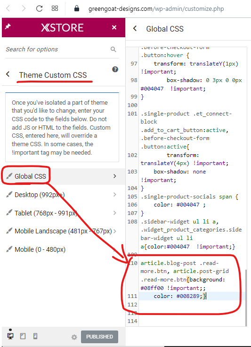Go back from the Global CSS panel header
This screenshot has width=251, height=347.
[135, 28]
